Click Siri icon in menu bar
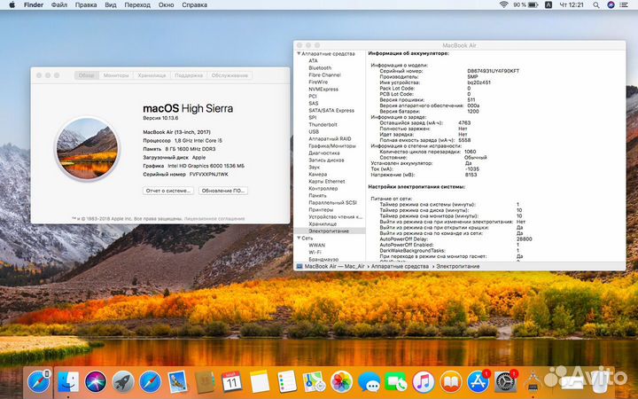 pos(611,5)
